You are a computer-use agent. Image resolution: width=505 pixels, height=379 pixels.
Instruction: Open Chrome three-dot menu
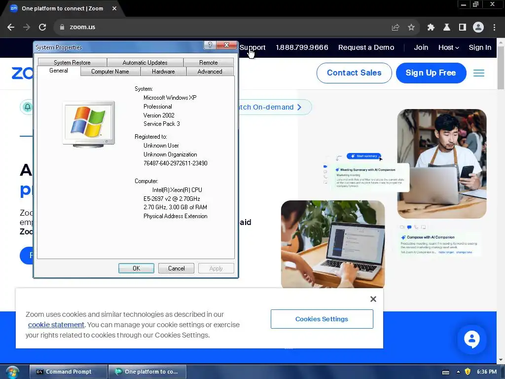pos(494,28)
